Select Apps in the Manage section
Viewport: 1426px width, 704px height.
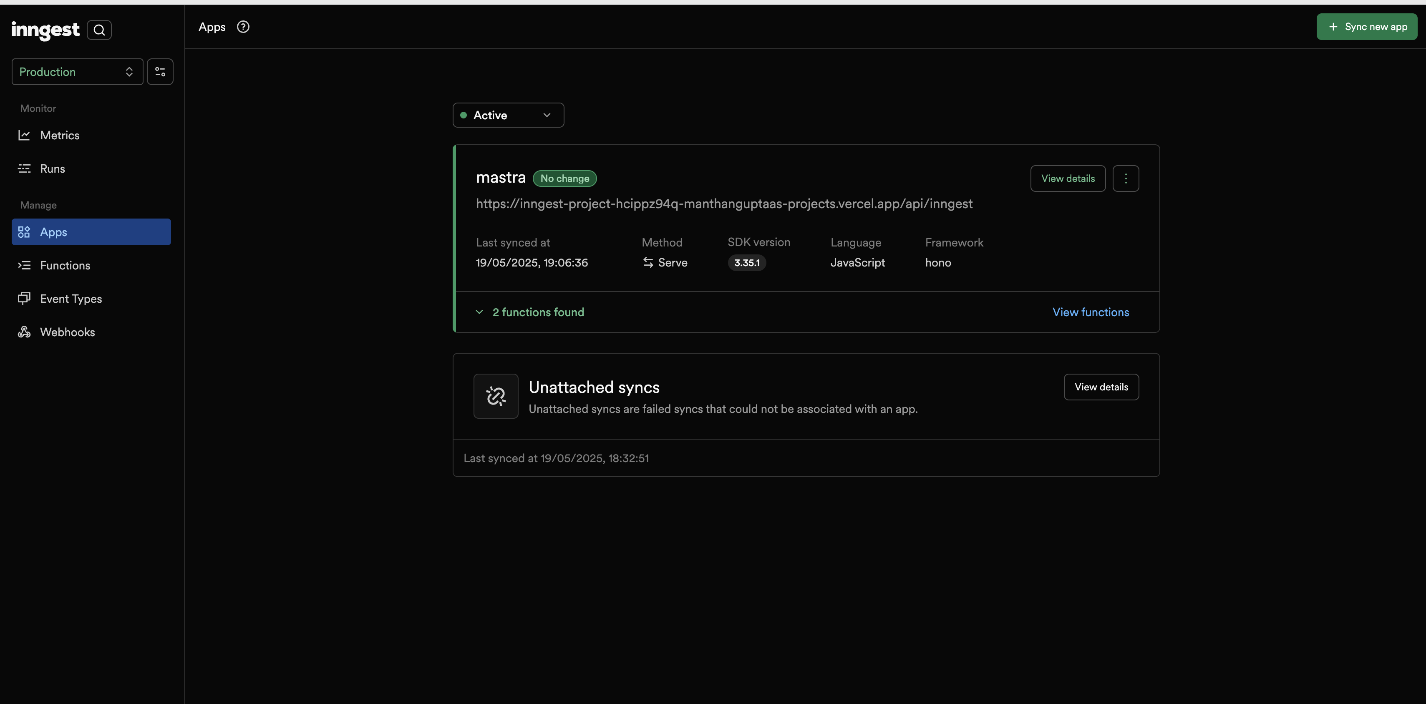coord(53,232)
